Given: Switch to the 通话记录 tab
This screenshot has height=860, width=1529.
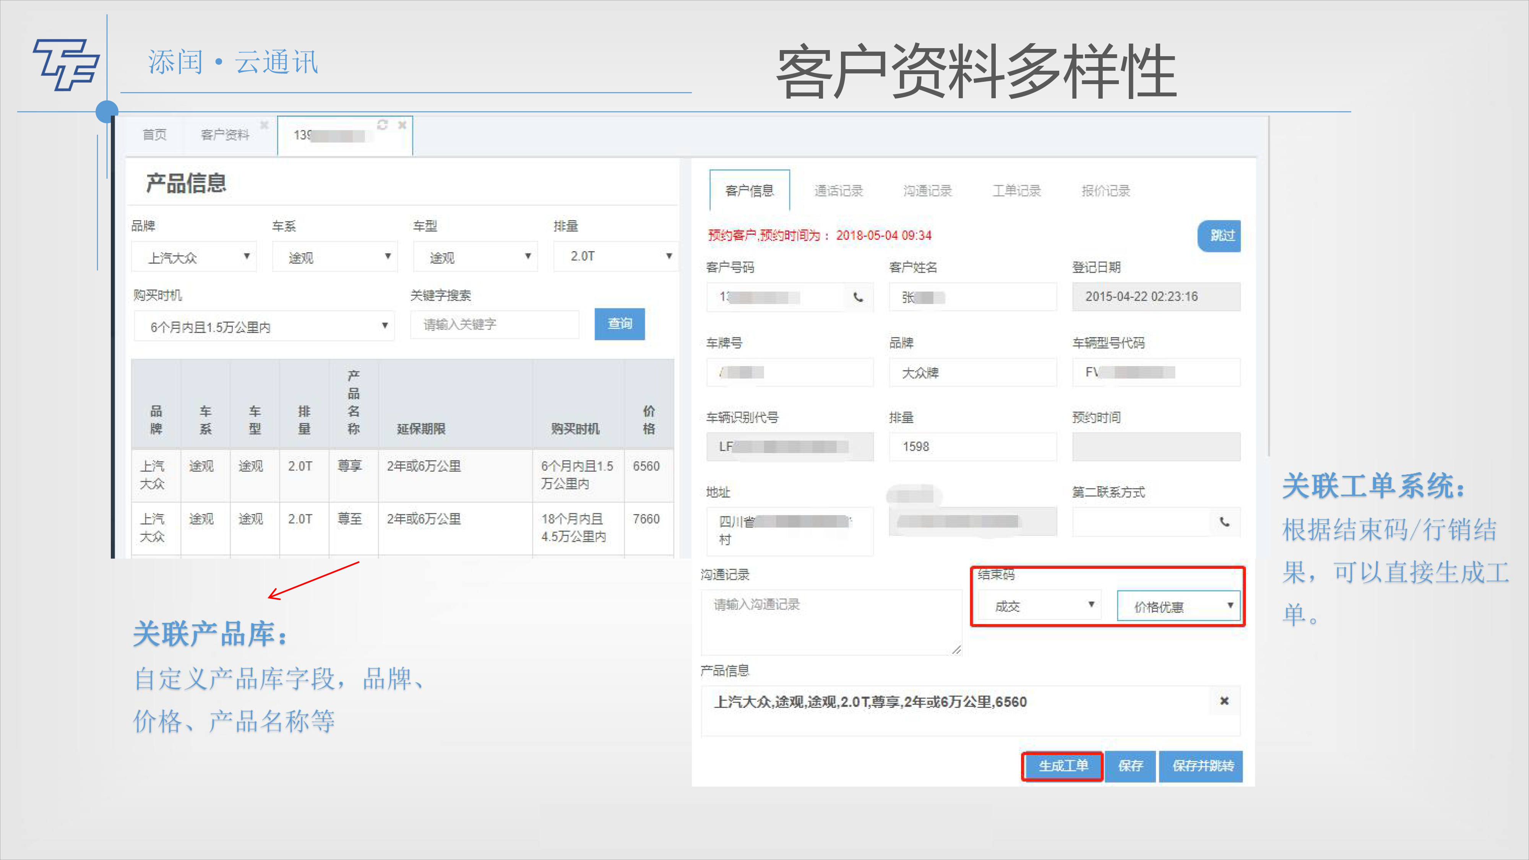Looking at the screenshot, I should (x=838, y=191).
